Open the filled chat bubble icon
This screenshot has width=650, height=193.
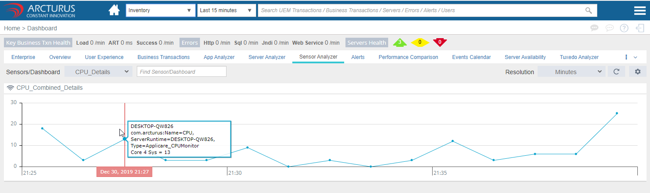pos(594,28)
